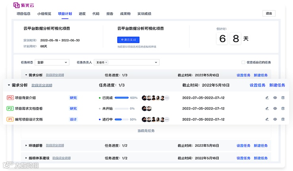View the 编写项目设计文档 task via eye icon
This screenshot has height=171, width=293.
coord(275,119)
